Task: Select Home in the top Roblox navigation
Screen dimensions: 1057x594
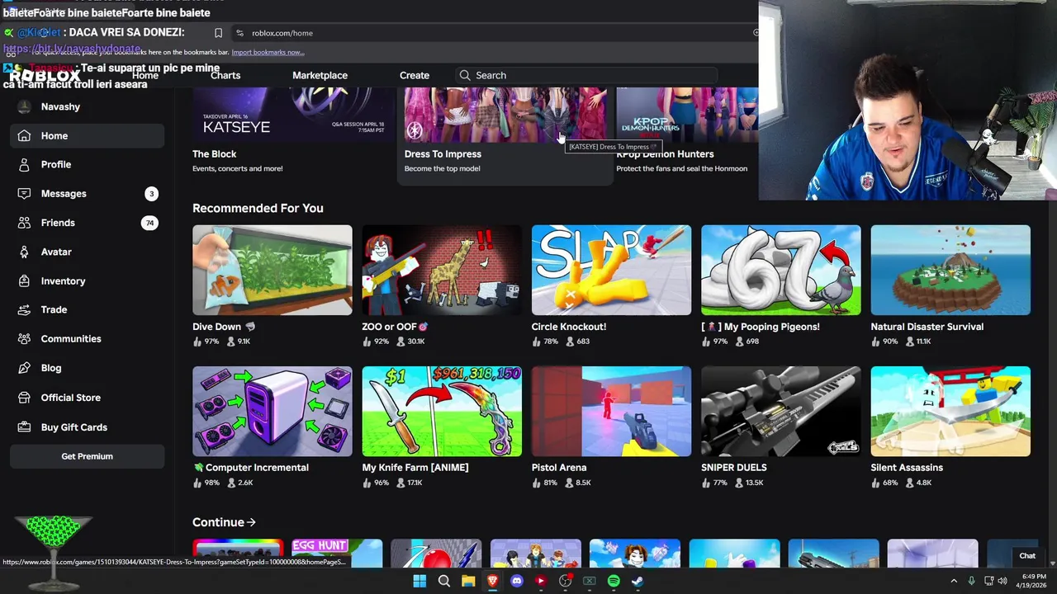Action: (145, 75)
